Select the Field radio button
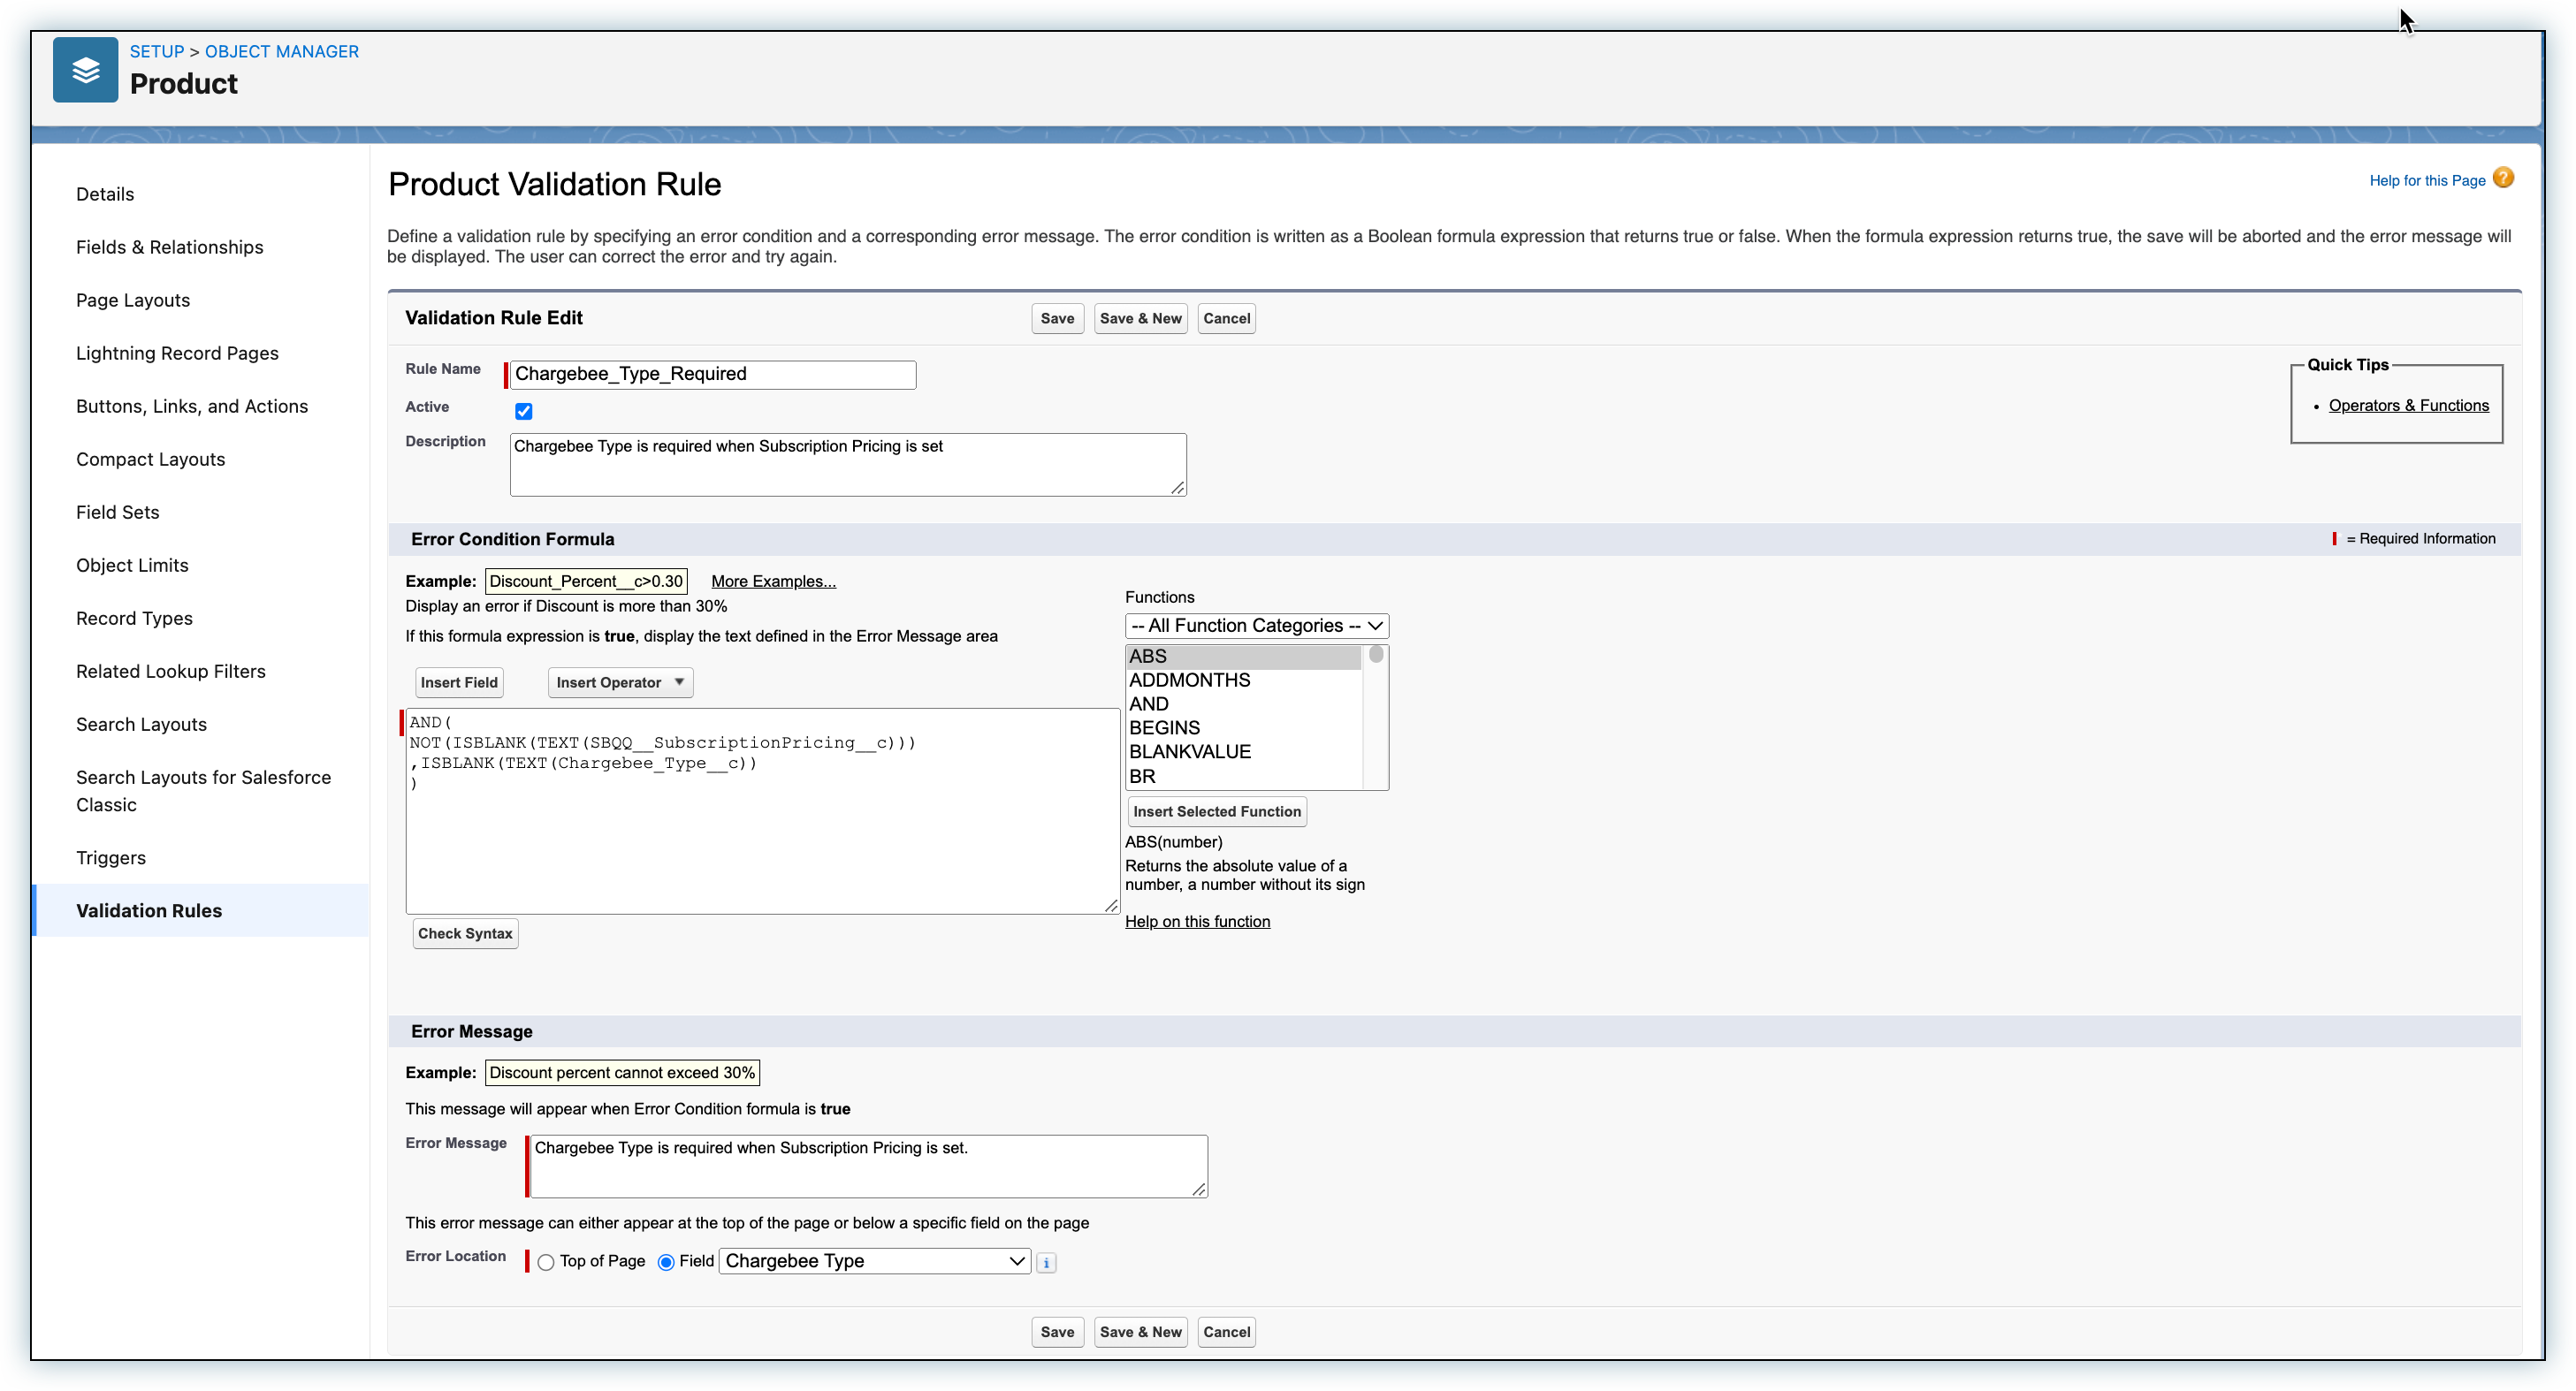 tap(666, 1262)
